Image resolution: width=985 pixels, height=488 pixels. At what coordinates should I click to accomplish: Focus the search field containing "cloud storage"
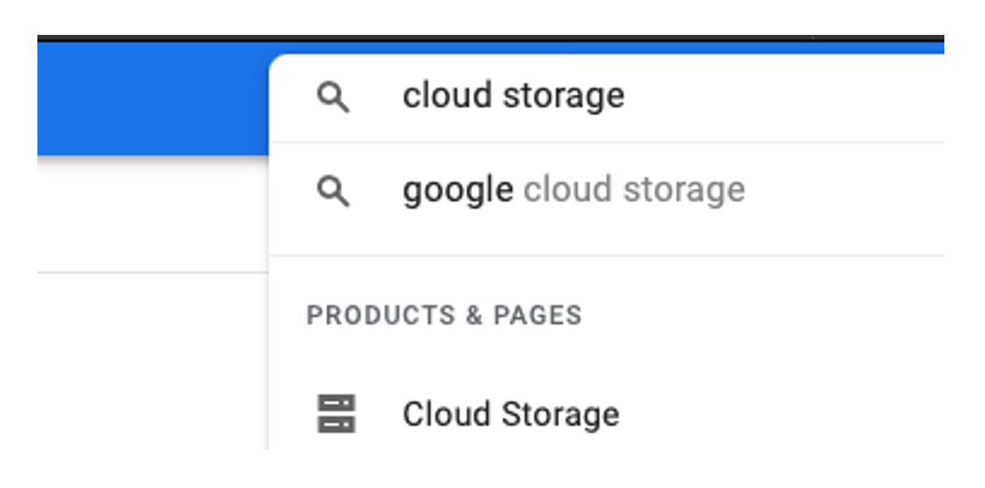(650, 97)
